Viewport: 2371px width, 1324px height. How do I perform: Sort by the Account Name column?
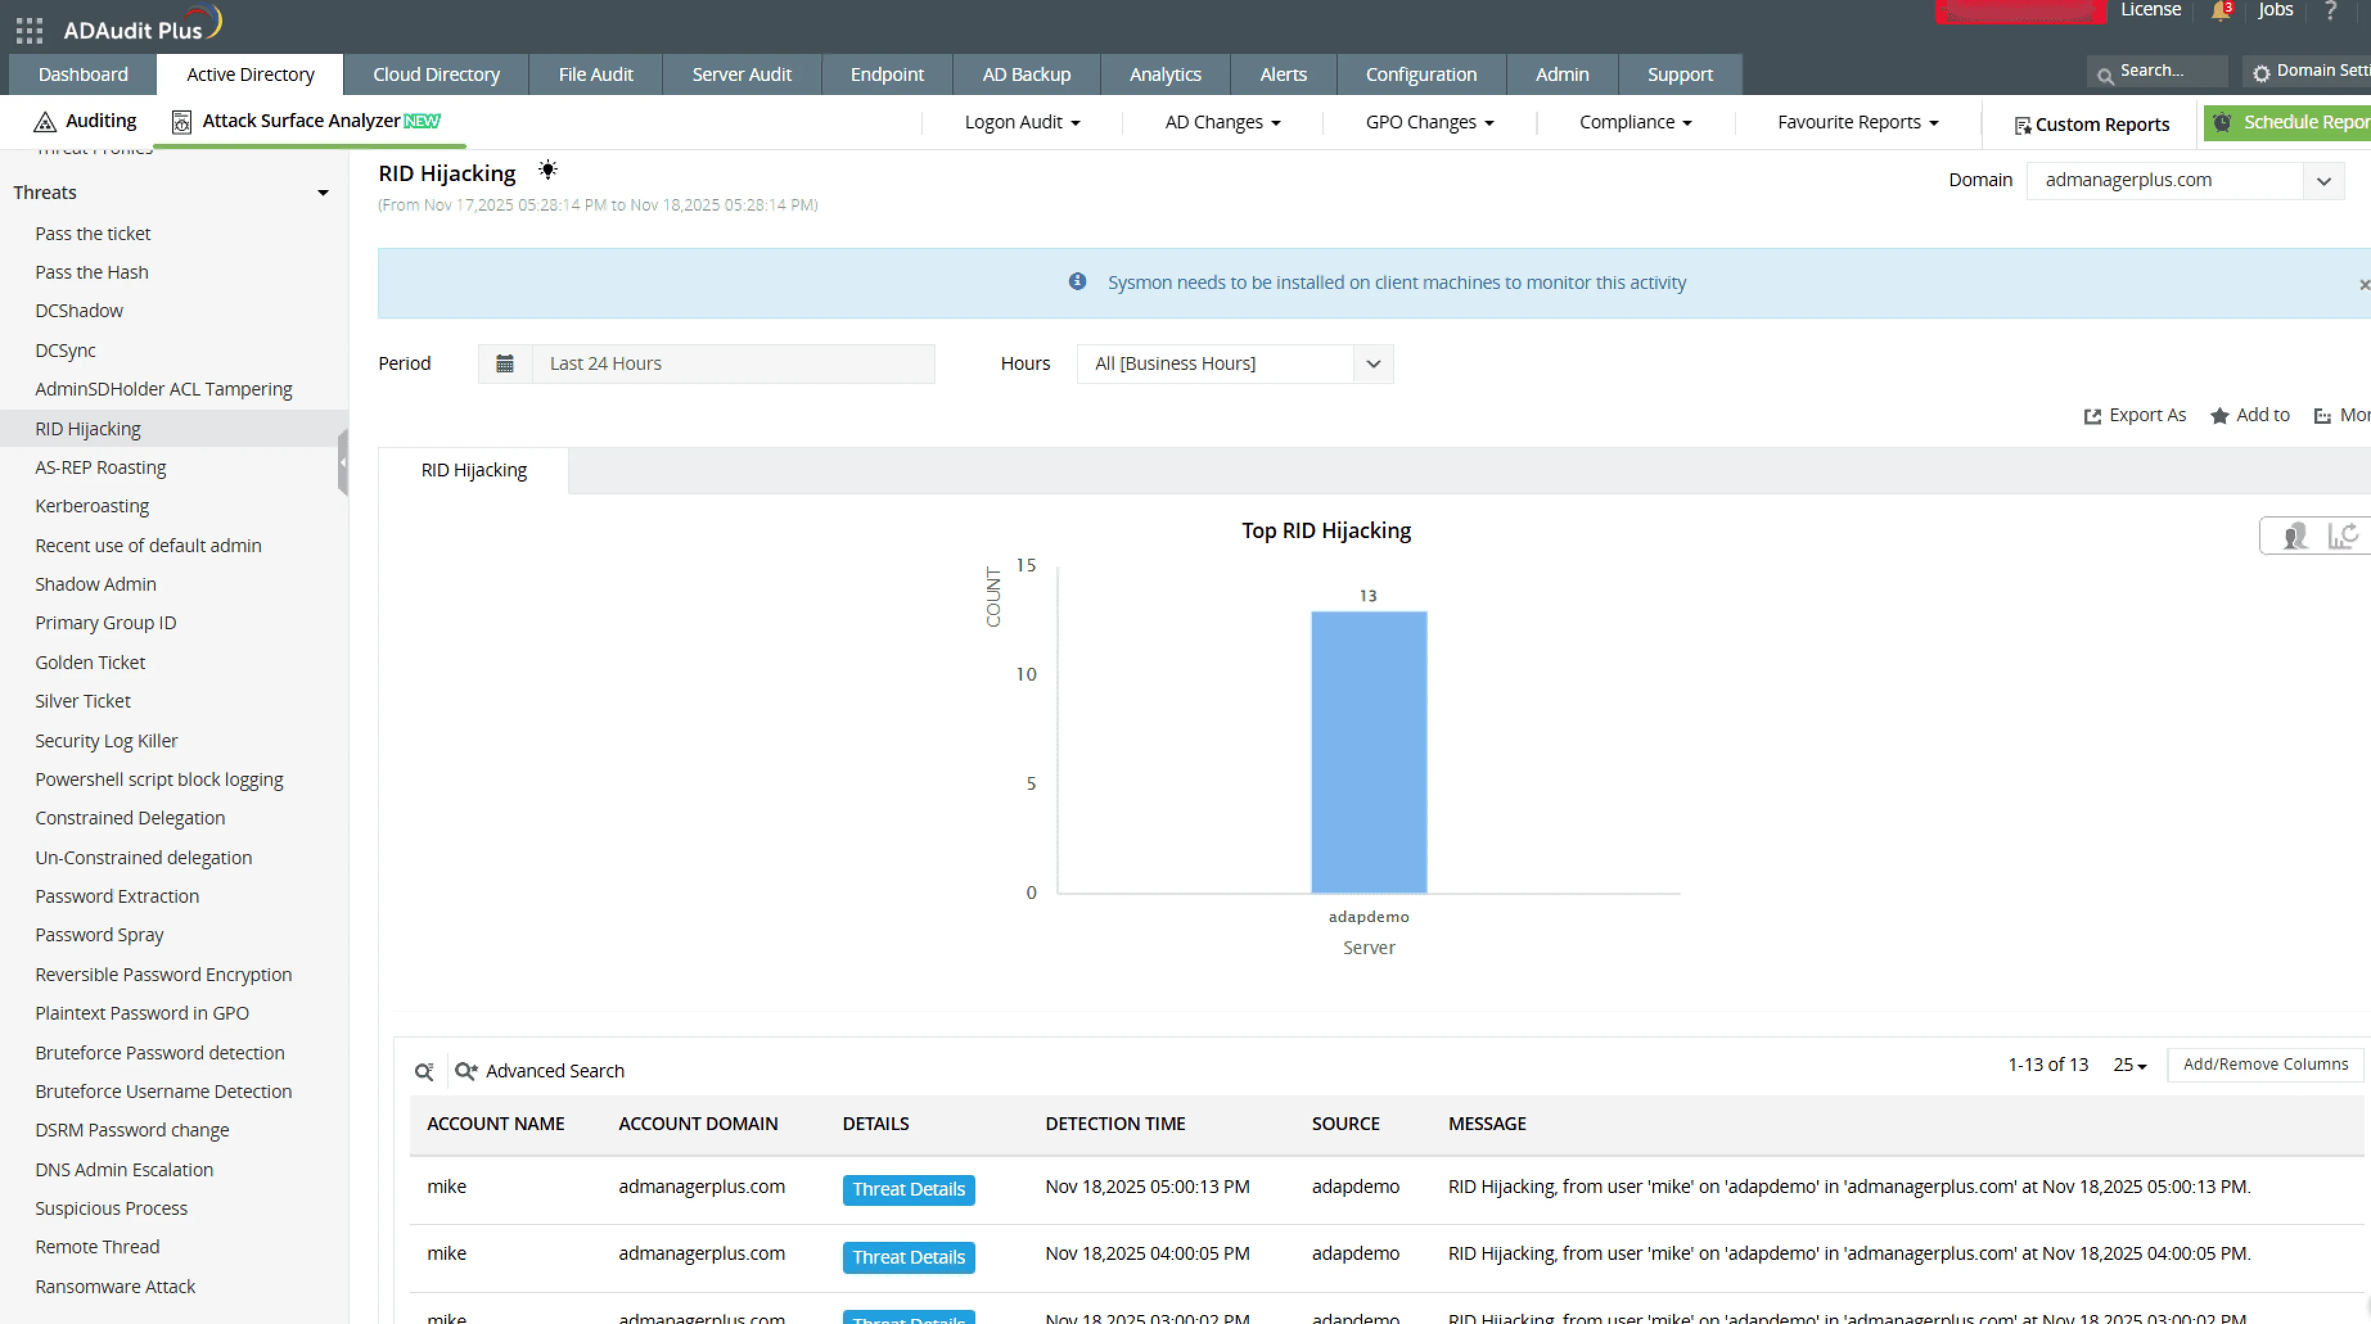pos(495,1124)
